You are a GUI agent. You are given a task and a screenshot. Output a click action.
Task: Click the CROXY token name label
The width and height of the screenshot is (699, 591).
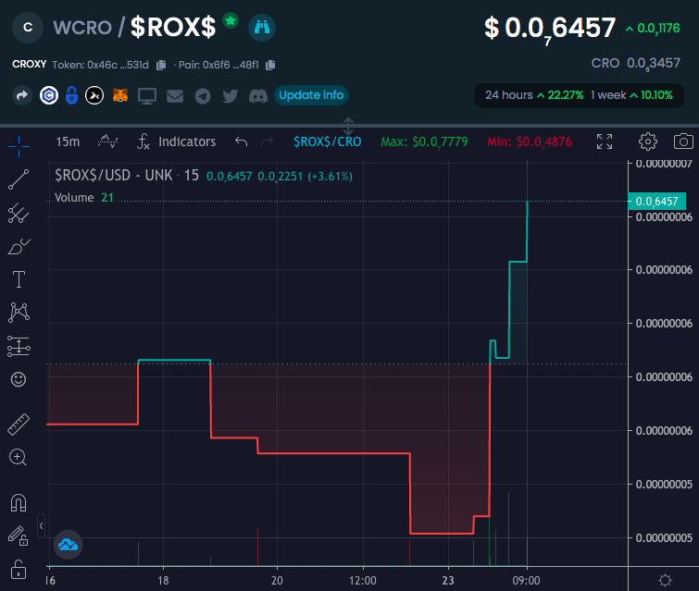tap(29, 65)
